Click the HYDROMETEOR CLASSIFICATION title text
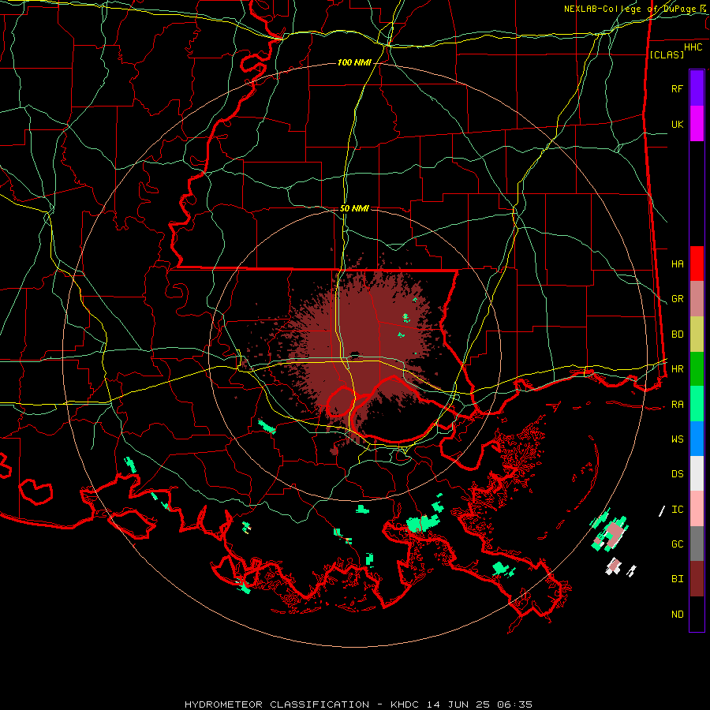The height and width of the screenshot is (710, 710). [277, 704]
